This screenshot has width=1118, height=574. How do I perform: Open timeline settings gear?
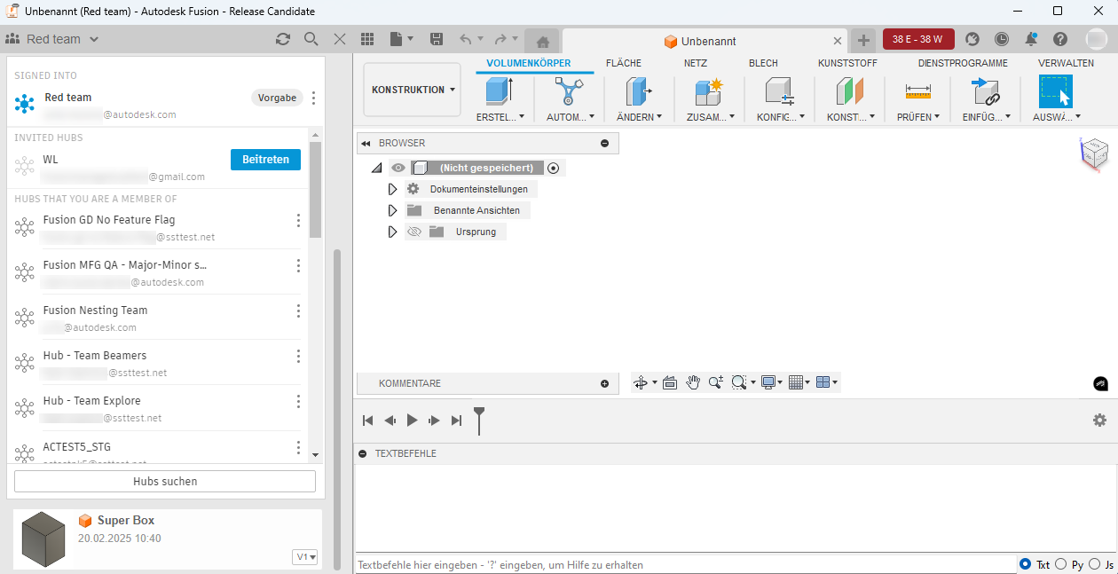pyautogui.click(x=1100, y=420)
